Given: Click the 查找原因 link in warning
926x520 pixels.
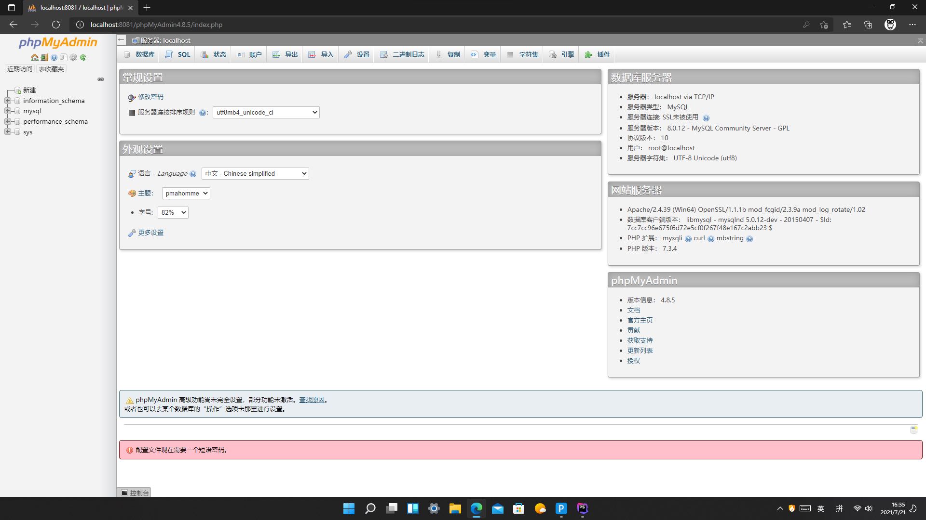Looking at the screenshot, I should (x=312, y=400).
